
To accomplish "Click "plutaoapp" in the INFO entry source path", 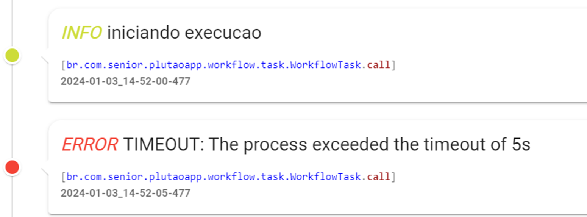I will point(145,65).
